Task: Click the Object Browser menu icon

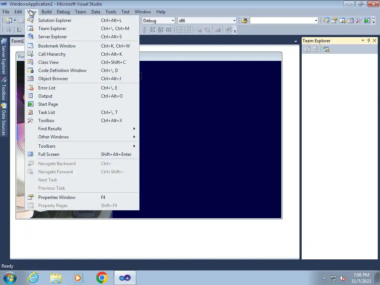Action: [x=30, y=79]
